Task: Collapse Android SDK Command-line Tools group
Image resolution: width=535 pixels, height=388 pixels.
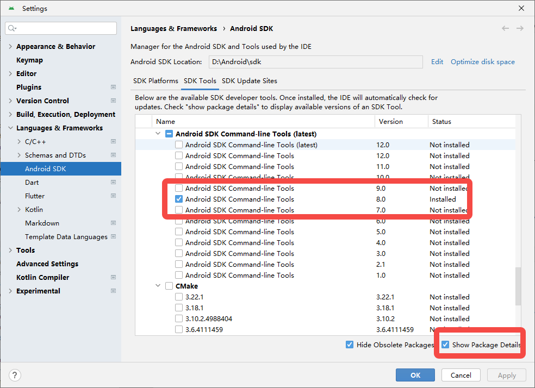Action: click(158, 134)
